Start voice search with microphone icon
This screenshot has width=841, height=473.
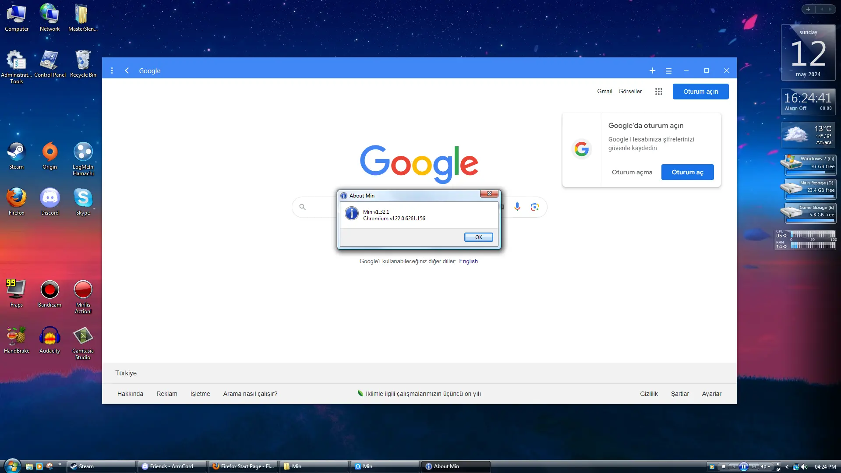coord(517,207)
